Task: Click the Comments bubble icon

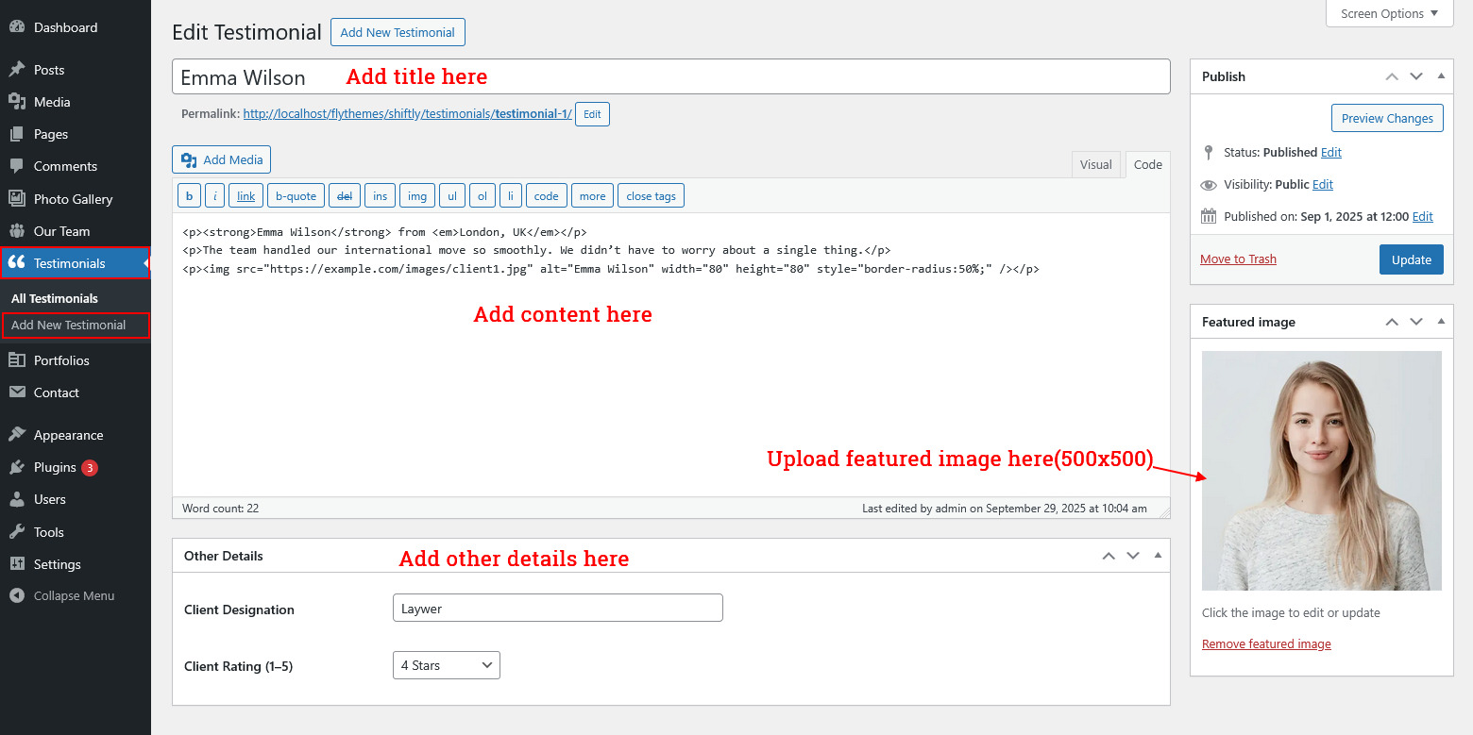Action: (x=16, y=166)
